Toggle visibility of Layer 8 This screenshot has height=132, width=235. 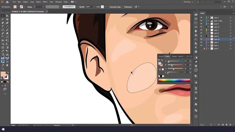(x=201, y=33)
